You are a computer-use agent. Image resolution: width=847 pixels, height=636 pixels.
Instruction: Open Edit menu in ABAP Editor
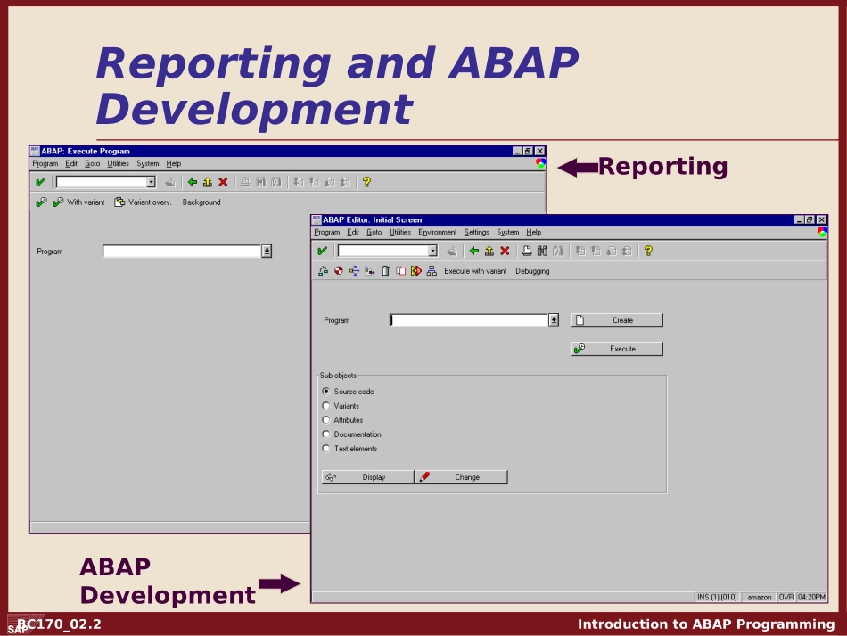[353, 232]
